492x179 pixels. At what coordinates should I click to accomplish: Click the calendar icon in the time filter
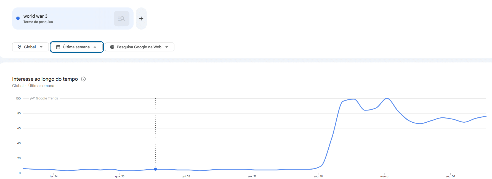[58, 47]
